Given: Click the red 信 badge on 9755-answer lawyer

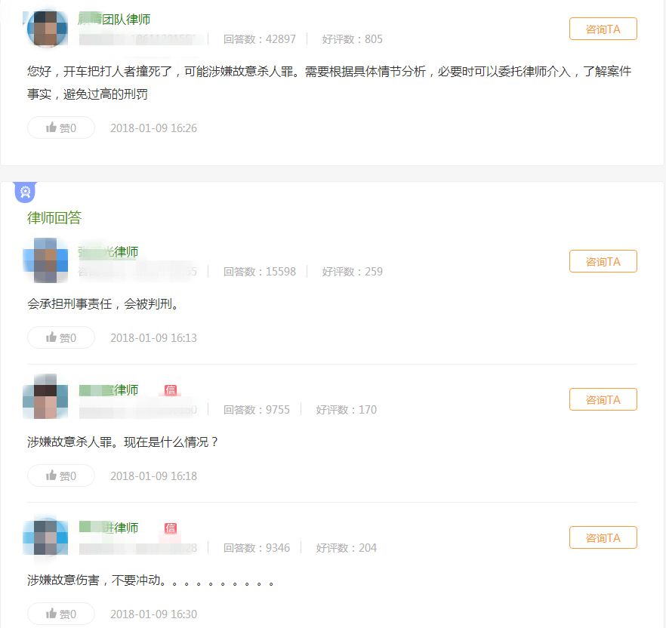Looking at the screenshot, I should (171, 389).
